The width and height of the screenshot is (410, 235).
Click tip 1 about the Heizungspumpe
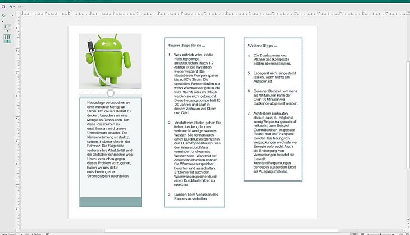195,84
